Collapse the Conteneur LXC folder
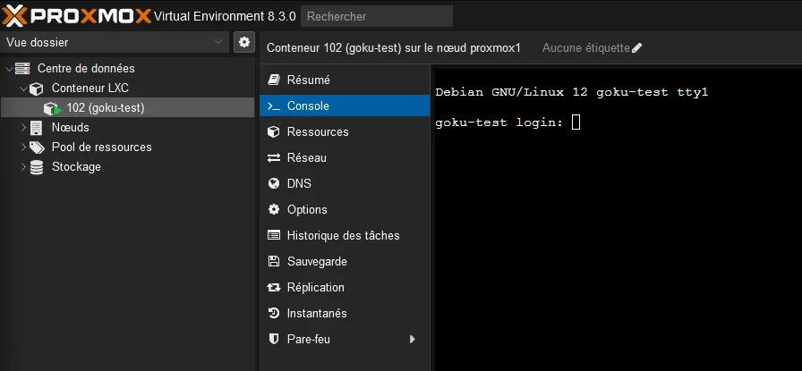802x371 pixels. tap(23, 89)
